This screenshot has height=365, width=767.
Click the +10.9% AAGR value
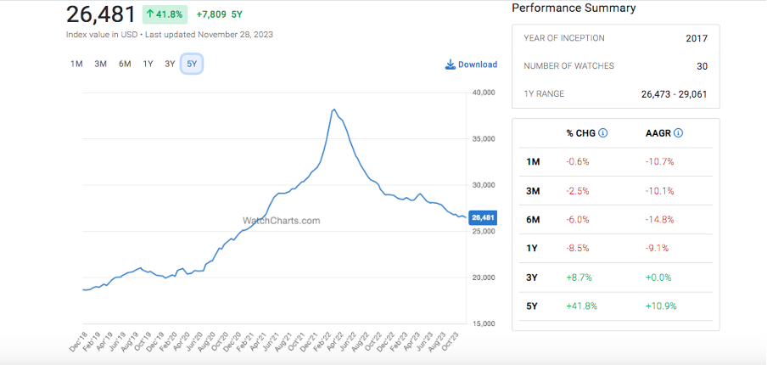(x=661, y=306)
